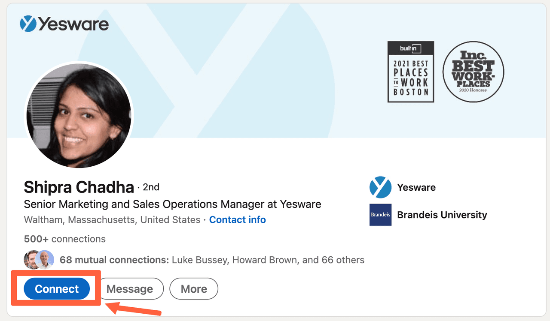Click the Built In 2021 Best Places badge

410,72
